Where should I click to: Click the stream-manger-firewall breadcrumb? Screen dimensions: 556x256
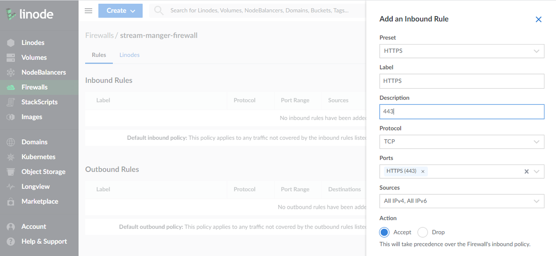coord(158,35)
